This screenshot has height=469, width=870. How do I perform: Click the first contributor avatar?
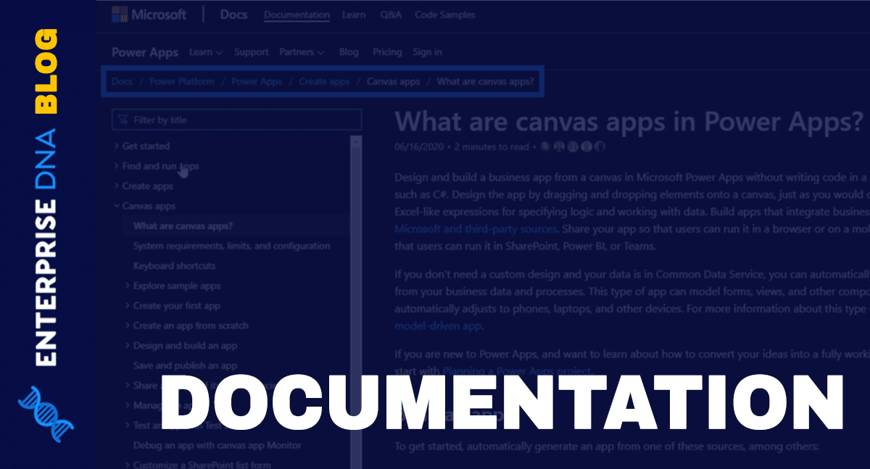pyautogui.click(x=545, y=146)
